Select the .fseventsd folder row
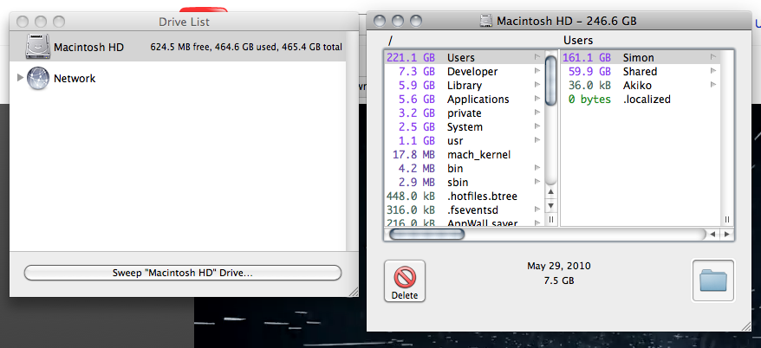Viewport: 761px width, 348px height. (465, 209)
